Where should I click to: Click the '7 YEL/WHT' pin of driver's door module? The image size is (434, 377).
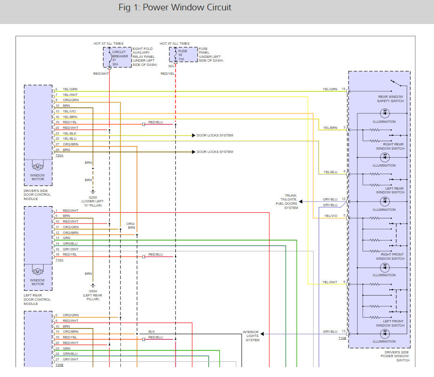coord(66,95)
